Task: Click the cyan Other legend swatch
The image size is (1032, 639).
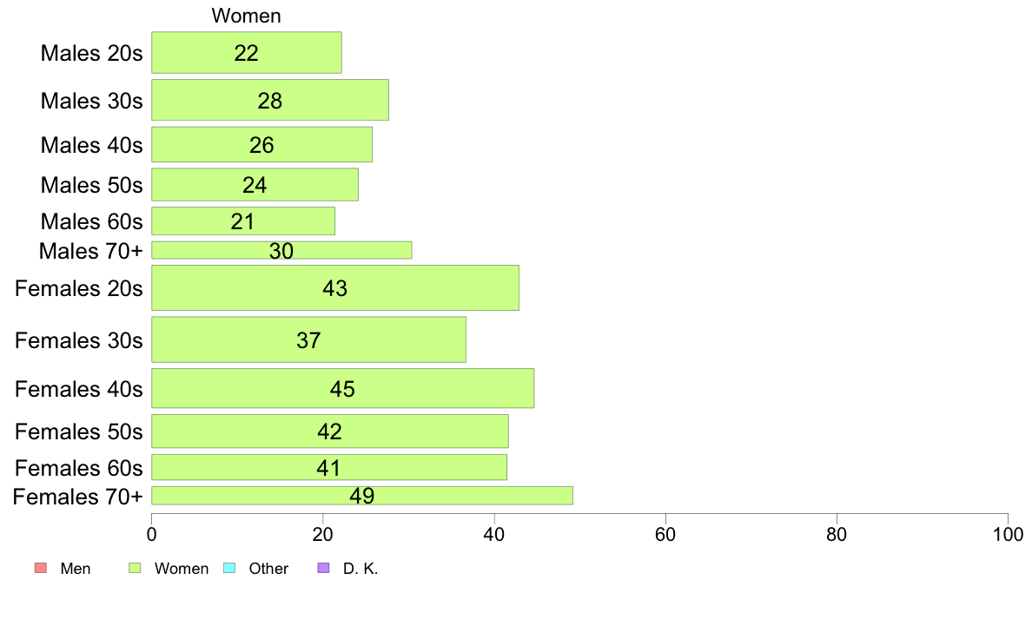Action: click(x=229, y=568)
